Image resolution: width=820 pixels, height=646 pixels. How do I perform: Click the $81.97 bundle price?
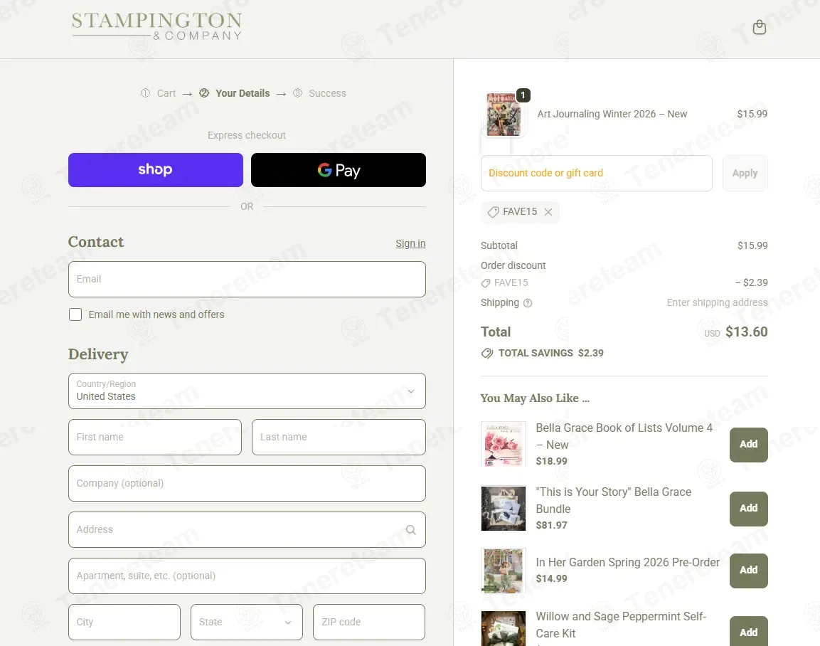(x=551, y=525)
